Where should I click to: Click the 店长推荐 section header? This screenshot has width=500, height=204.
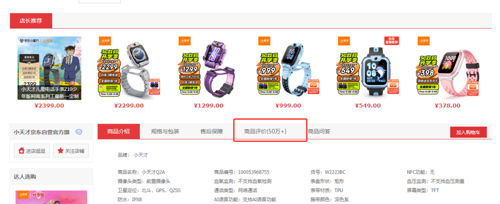pyautogui.click(x=31, y=21)
